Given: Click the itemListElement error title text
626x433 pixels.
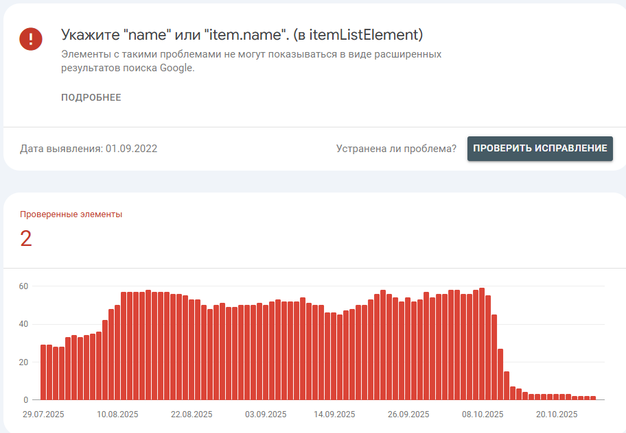Looking at the screenshot, I should click(x=242, y=34).
